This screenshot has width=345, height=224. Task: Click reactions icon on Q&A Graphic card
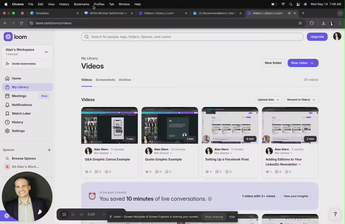[x=106, y=172]
